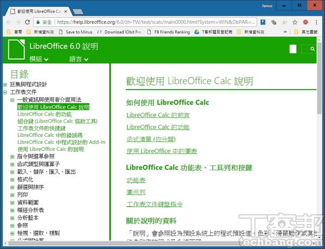
Task: Close the LibreOffice help browser tab
Action: tap(66, 11)
